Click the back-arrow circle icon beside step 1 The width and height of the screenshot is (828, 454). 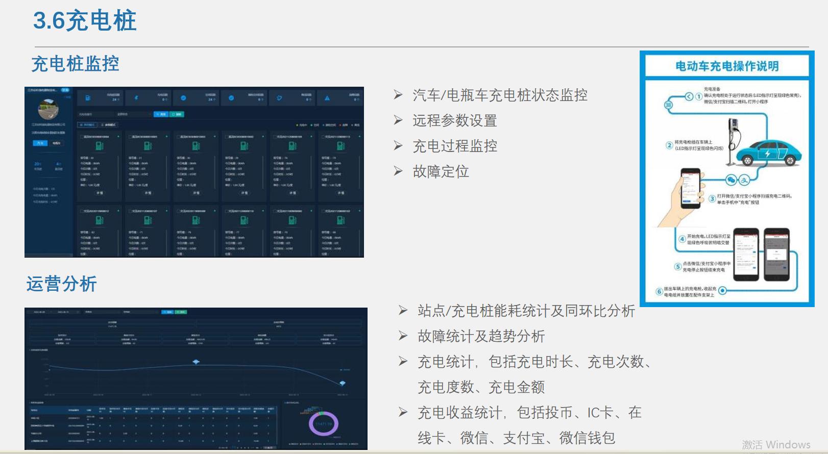[689, 96]
